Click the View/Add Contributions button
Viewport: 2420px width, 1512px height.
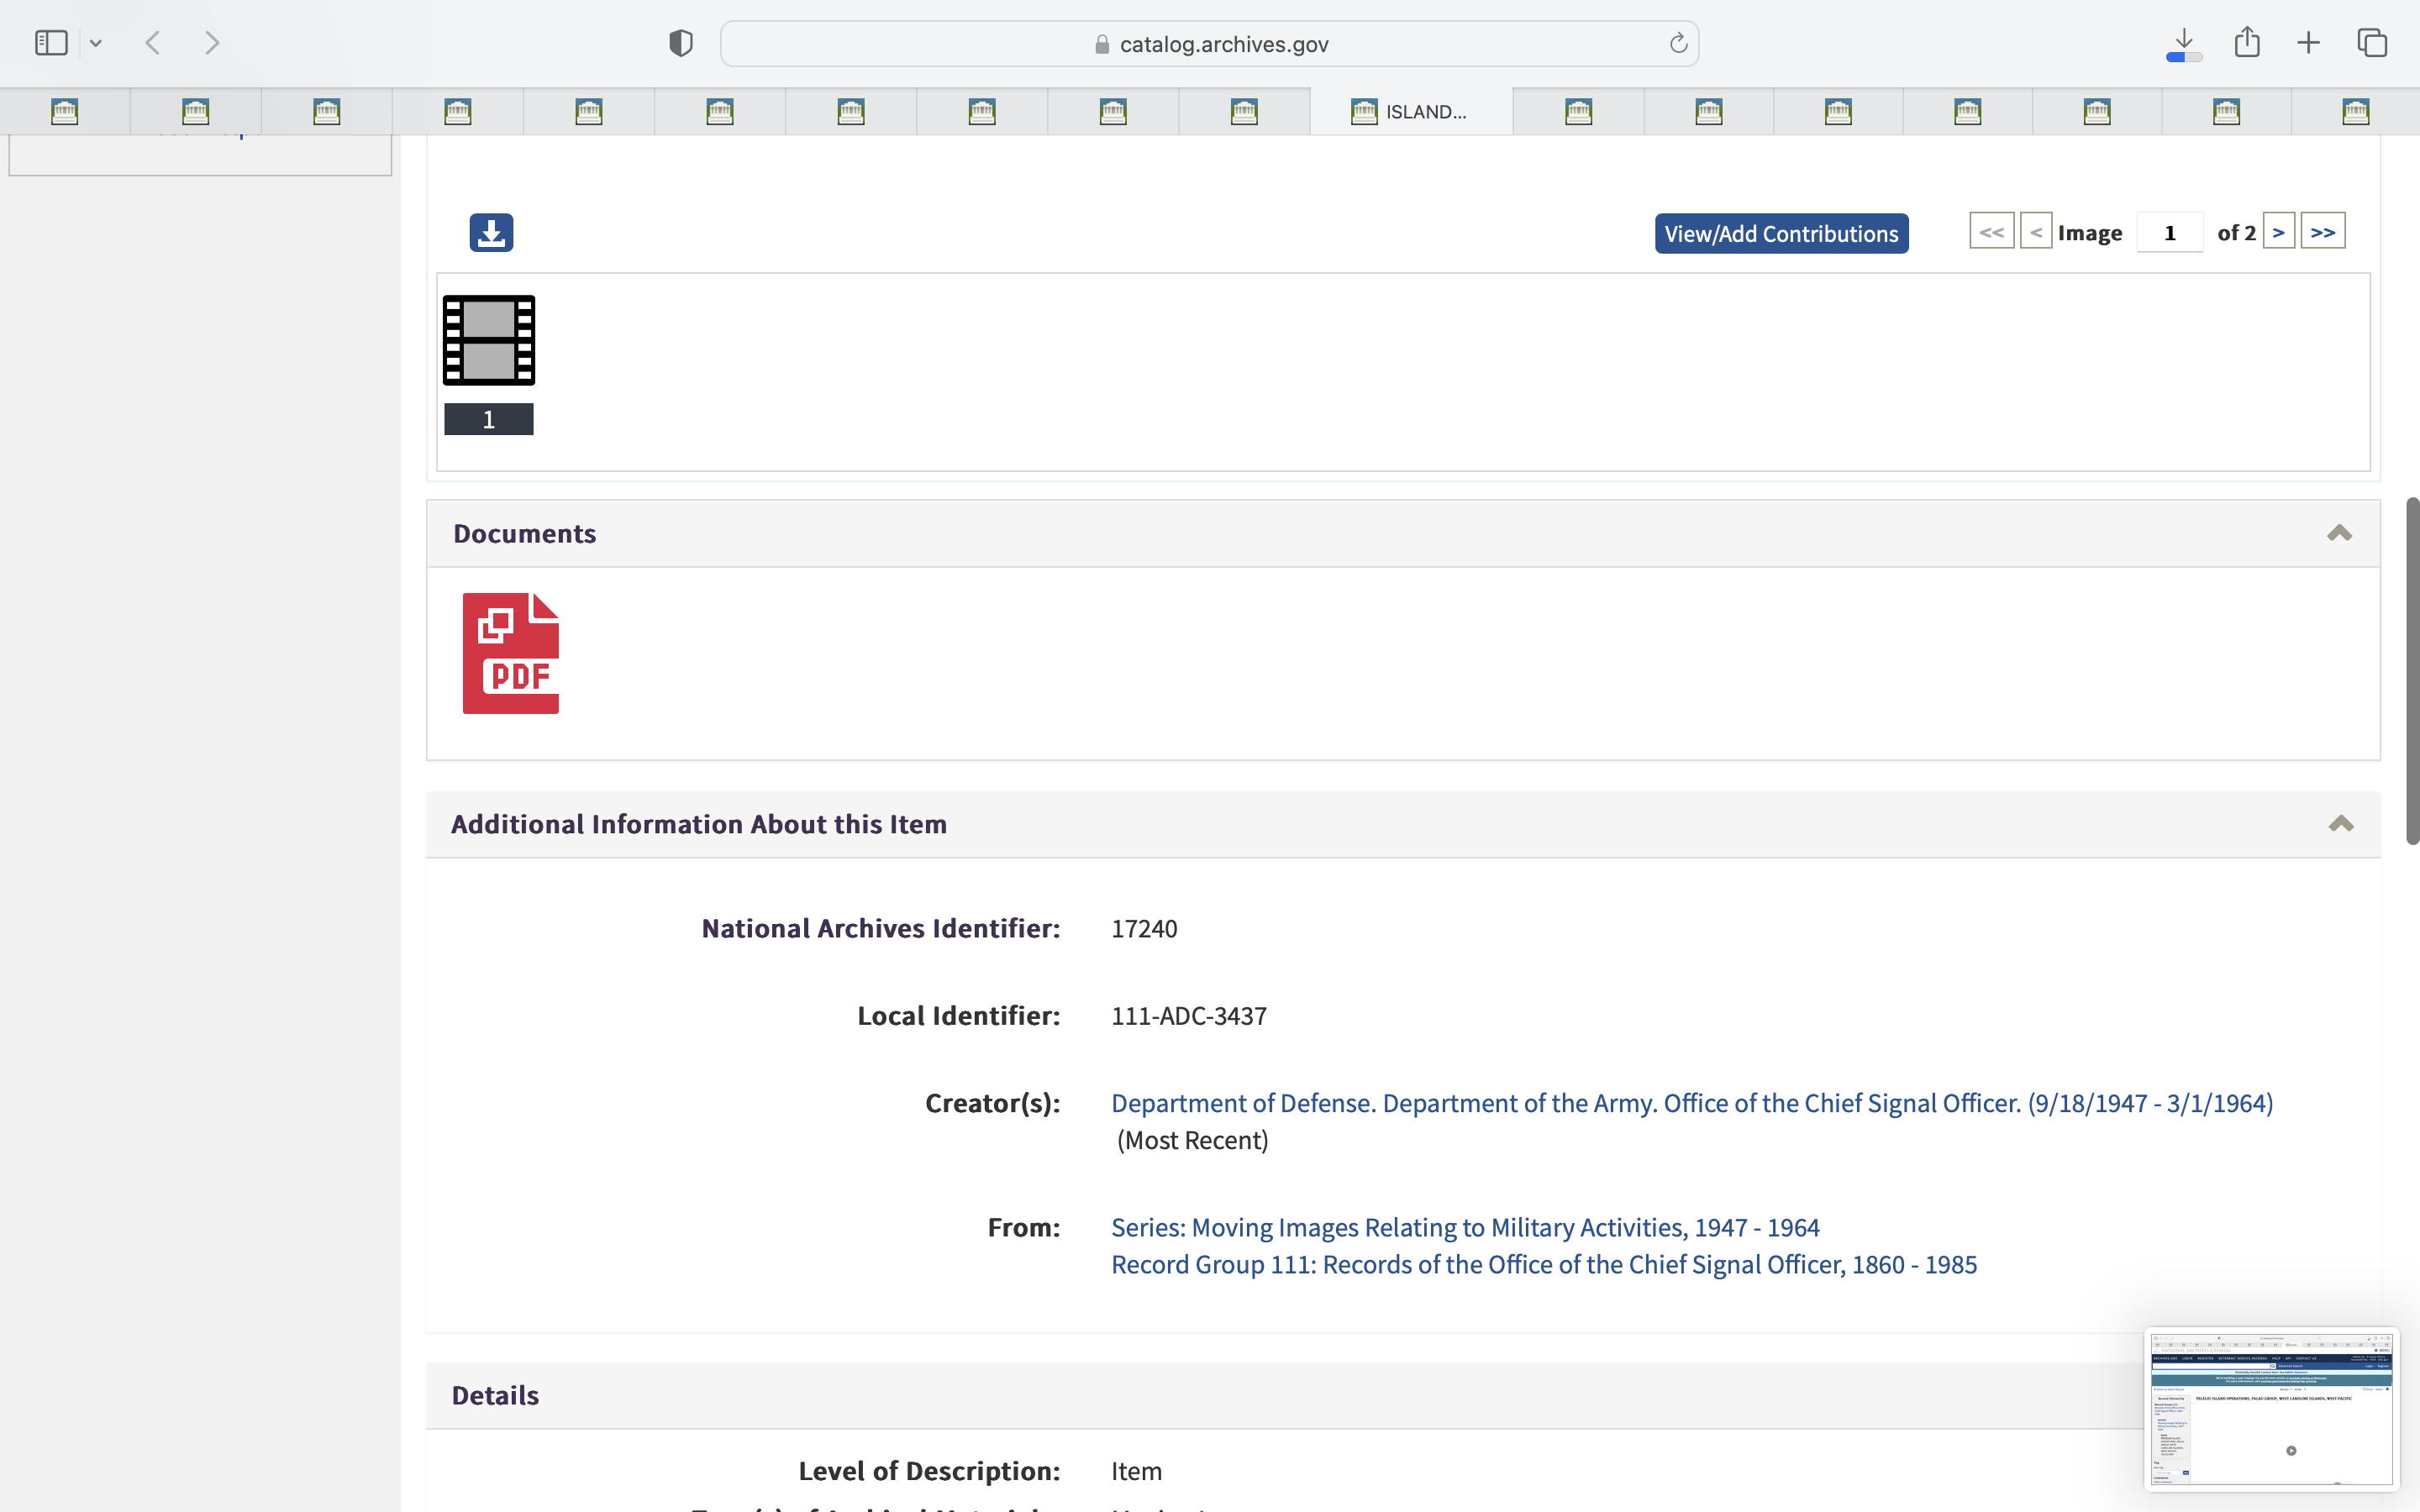[x=1781, y=233]
